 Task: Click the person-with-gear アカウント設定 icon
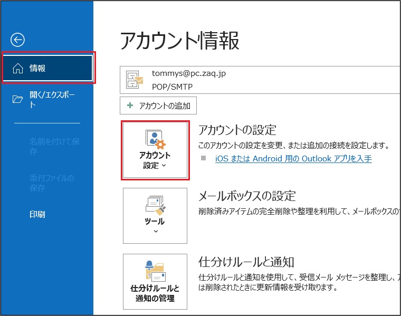[x=155, y=140]
